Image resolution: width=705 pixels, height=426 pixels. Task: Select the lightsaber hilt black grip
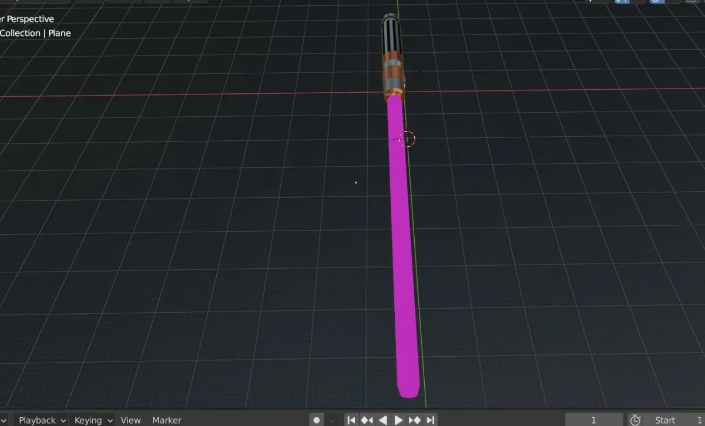click(392, 34)
